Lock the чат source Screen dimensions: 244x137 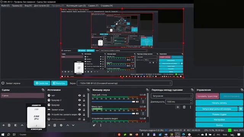pos(84,96)
